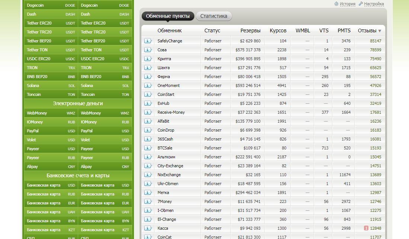
Task: Open info icon for Ukr-Obmen
Action: [148, 184]
